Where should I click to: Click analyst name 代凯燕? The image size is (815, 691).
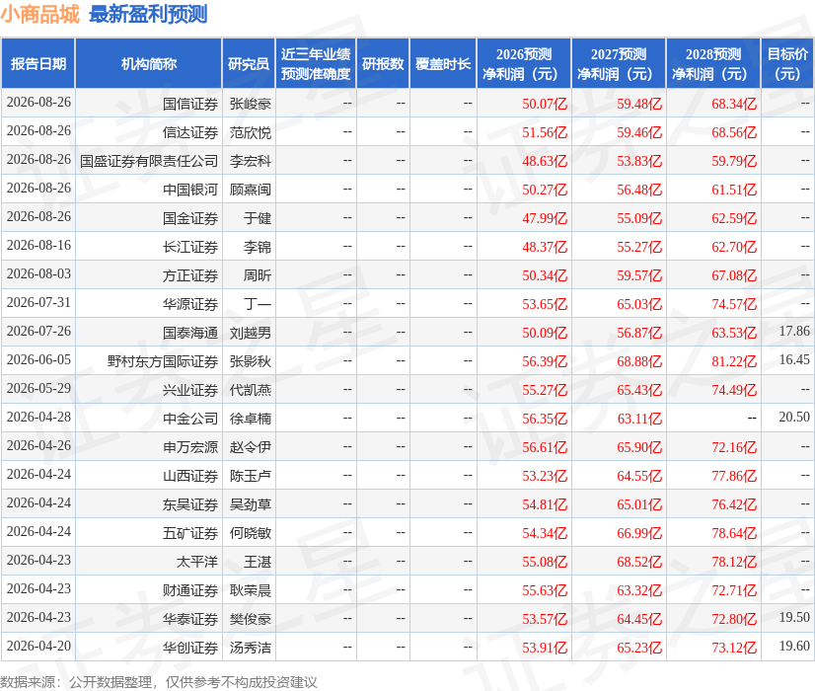click(x=251, y=390)
